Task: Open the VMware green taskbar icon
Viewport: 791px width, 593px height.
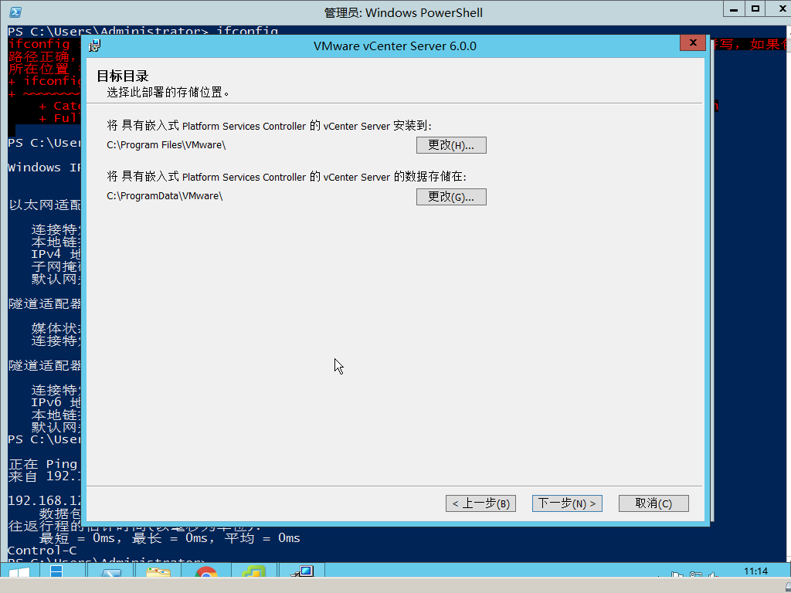Action: (253, 572)
